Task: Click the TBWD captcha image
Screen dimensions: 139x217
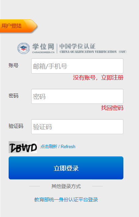Action: 23,147
